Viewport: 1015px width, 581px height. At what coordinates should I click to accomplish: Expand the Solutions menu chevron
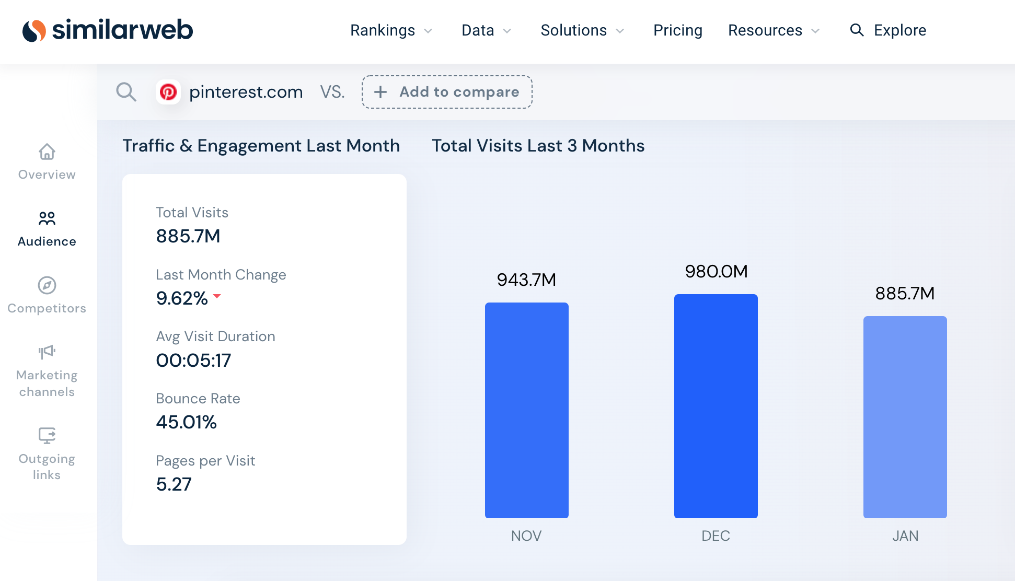coord(620,31)
